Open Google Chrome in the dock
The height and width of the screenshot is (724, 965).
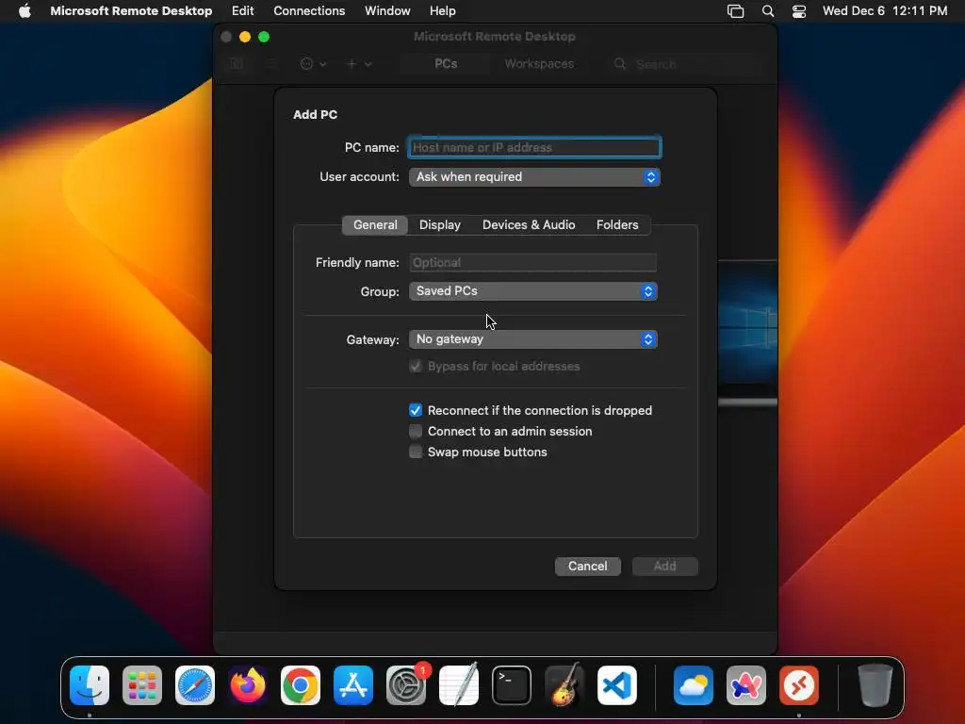[x=301, y=685]
